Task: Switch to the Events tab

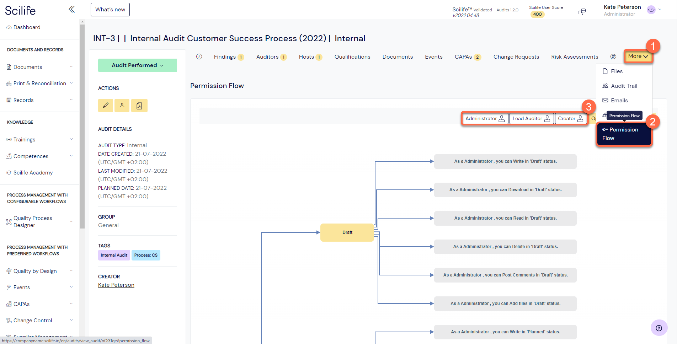Action: point(434,57)
